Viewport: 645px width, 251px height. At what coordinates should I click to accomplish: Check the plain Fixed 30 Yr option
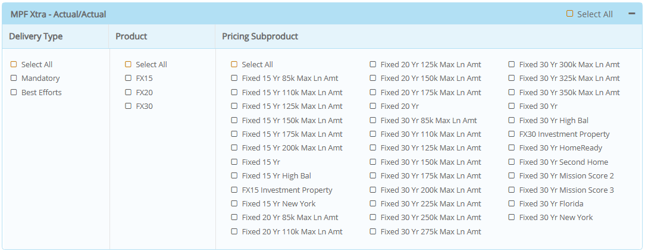tap(512, 106)
